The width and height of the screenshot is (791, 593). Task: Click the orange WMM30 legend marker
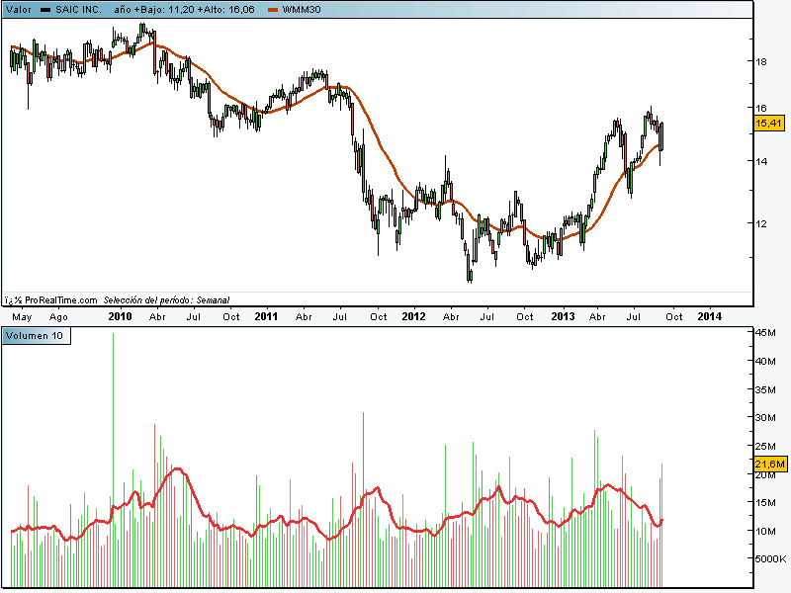point(275,9)
